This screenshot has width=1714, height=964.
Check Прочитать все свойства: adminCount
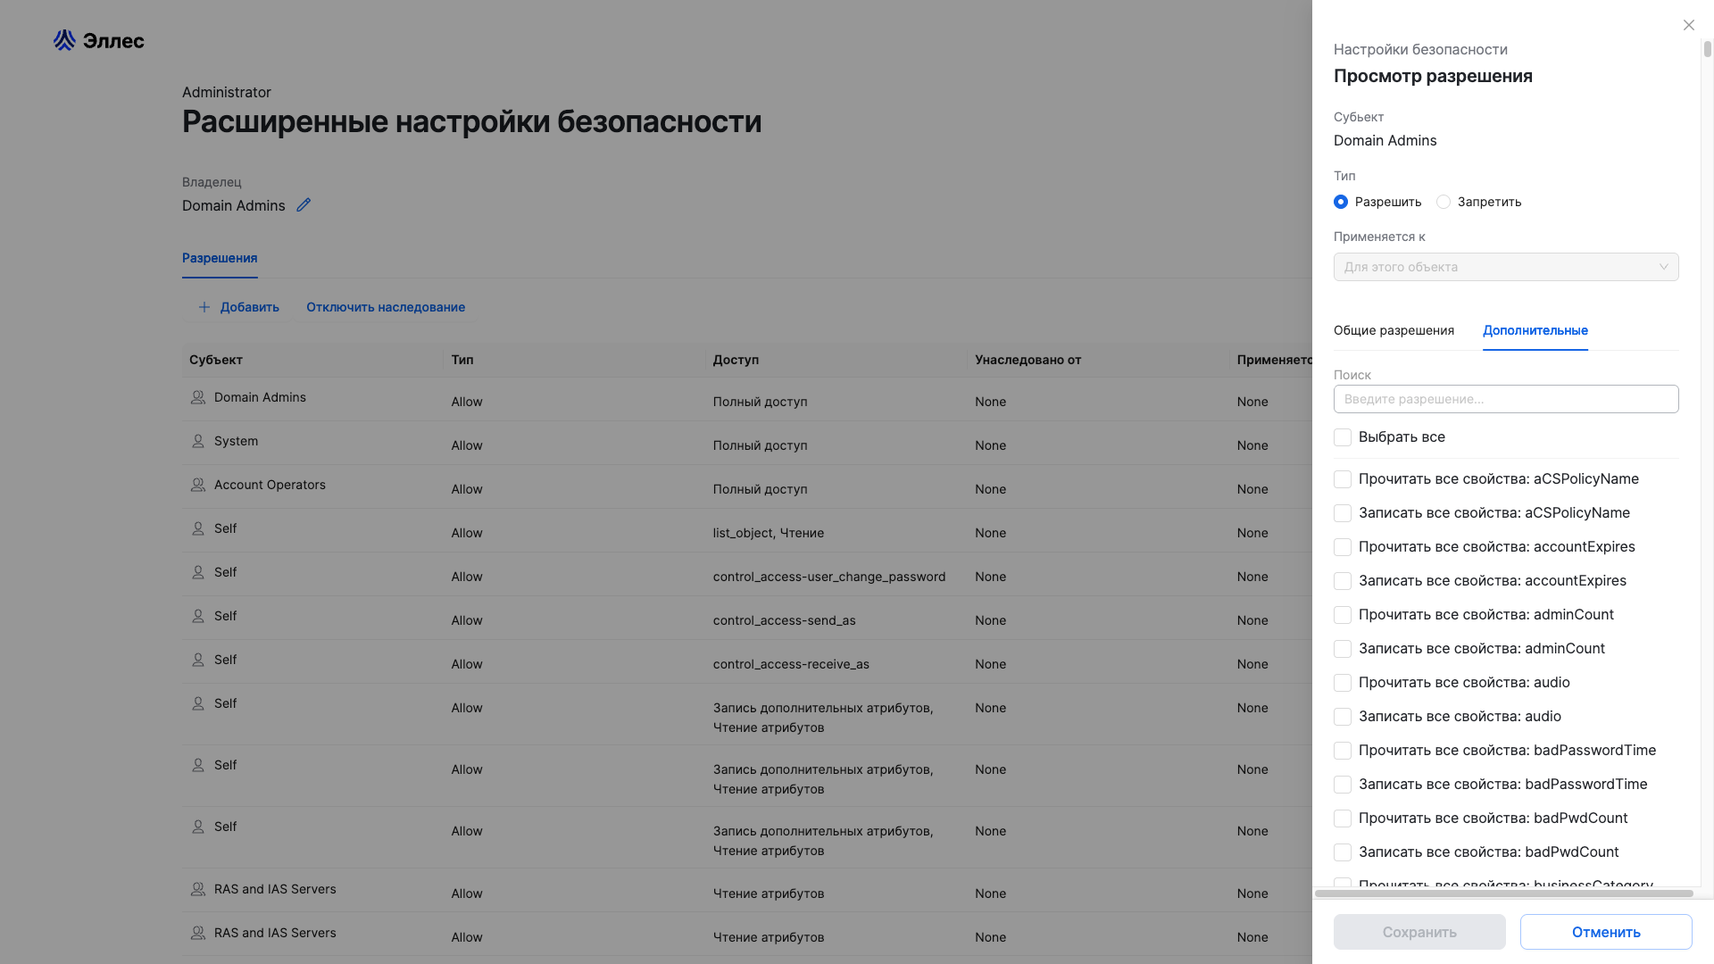[x=1343, y=614]
